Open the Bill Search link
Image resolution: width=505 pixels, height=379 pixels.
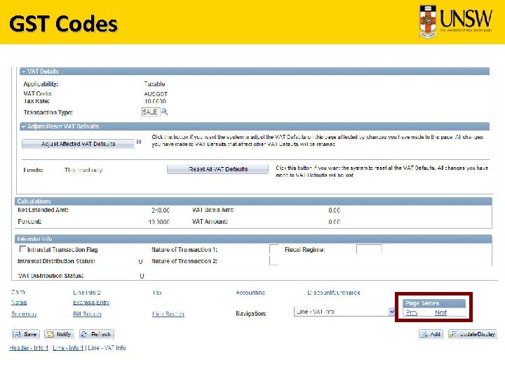87,314
